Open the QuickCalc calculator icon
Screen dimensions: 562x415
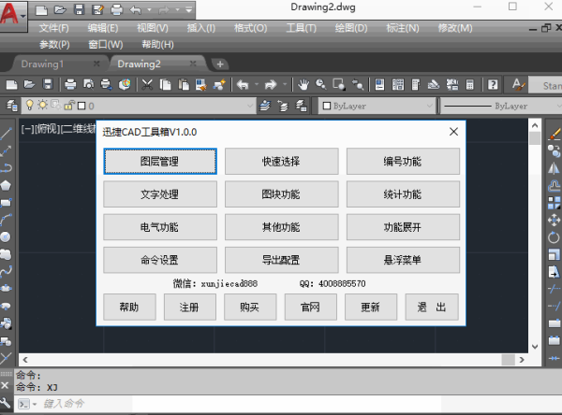469,85
